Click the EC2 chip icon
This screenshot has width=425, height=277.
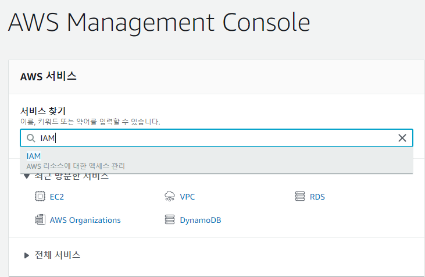[x=40, y=196]
